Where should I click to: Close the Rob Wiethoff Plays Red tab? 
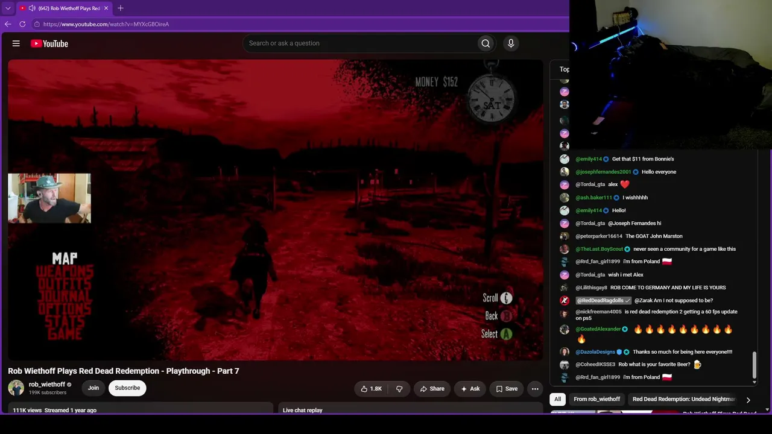tap(106, 8)
